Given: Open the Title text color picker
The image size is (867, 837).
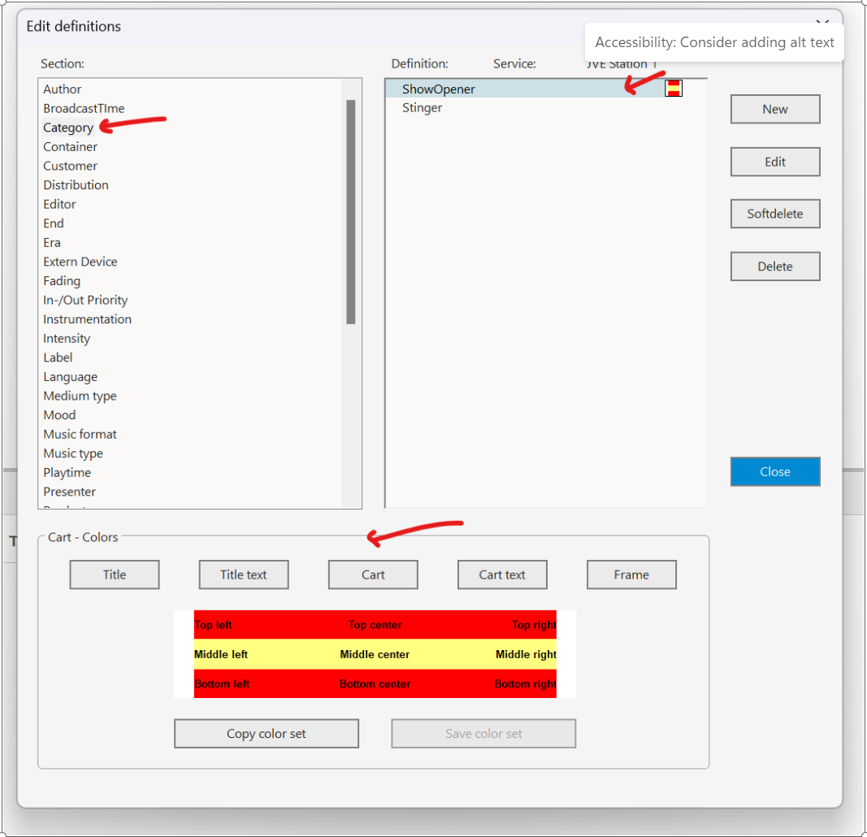Looking at the screenshot, I should click(244, 575).
